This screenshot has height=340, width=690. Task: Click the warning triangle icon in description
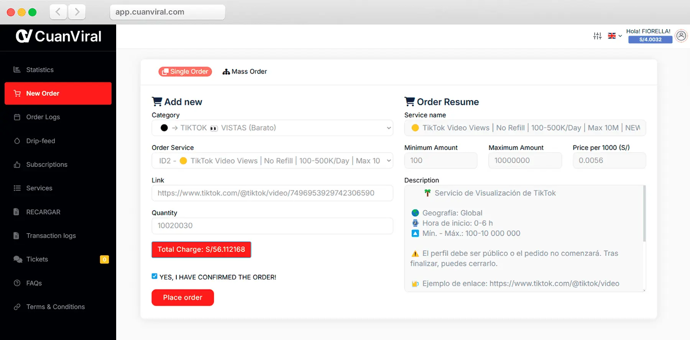click(x=415, y=253)
